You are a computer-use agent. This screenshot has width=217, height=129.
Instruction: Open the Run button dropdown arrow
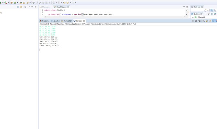3,3
